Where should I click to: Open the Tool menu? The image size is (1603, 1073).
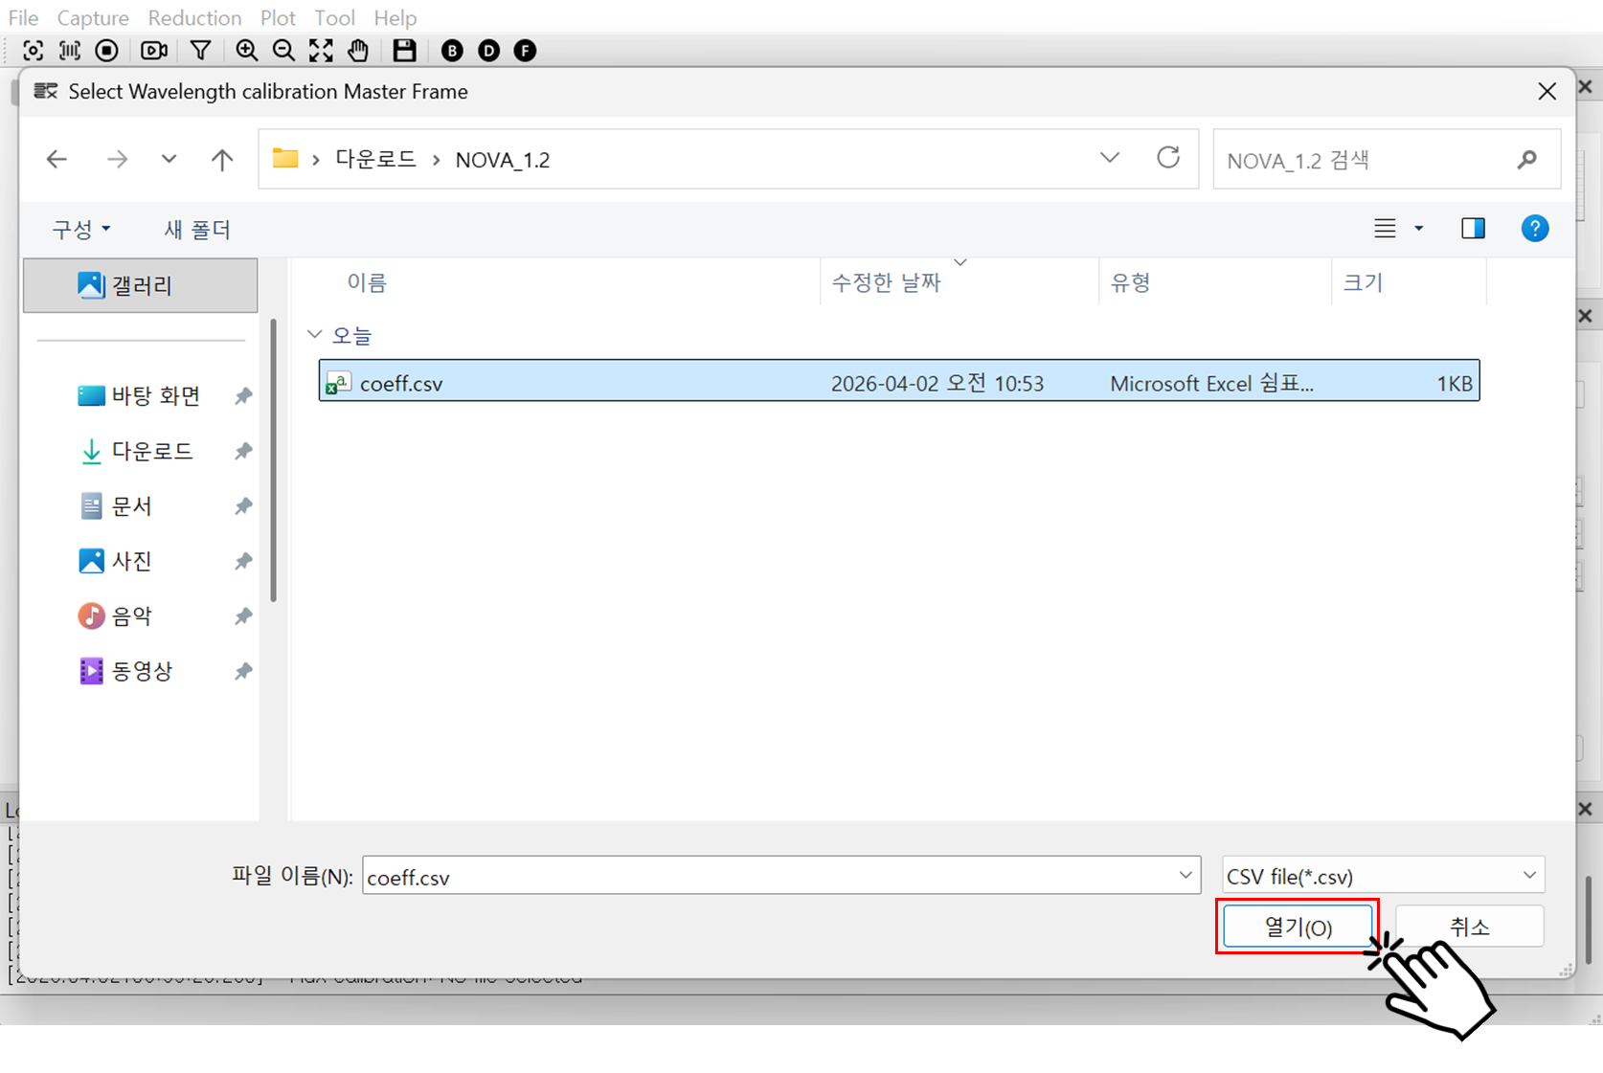coord(334,17)
